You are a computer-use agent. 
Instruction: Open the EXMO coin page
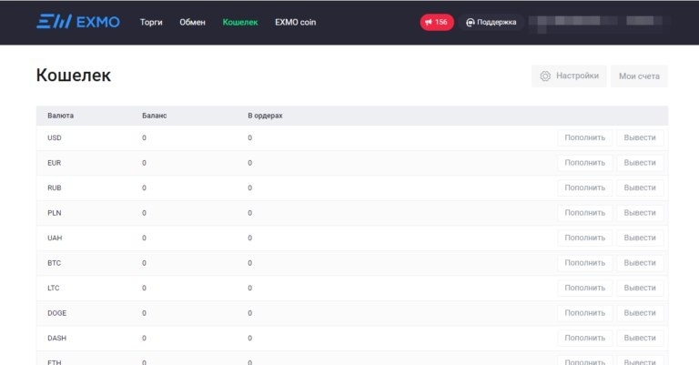click(x=295, y=22)
